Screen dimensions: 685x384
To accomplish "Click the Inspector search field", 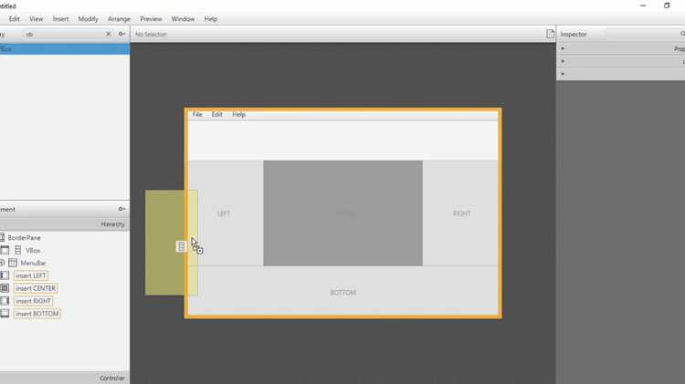I will 645,34.
